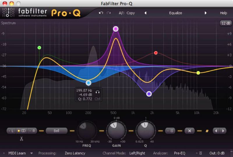Click the MIDI Learn button
The width and height of the screenshot is (233, 157).
(17, 153)
